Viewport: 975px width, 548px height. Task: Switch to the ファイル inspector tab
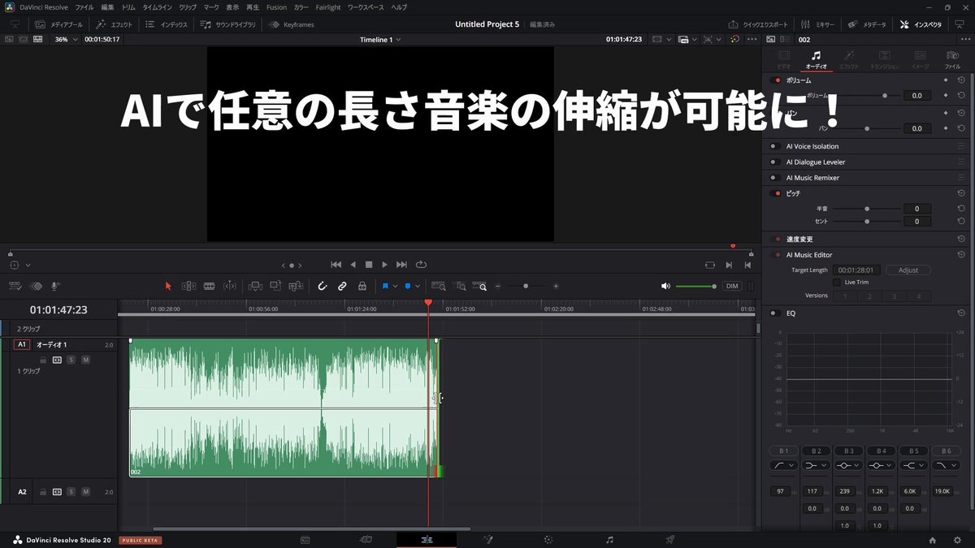click(x=953, y=59)
